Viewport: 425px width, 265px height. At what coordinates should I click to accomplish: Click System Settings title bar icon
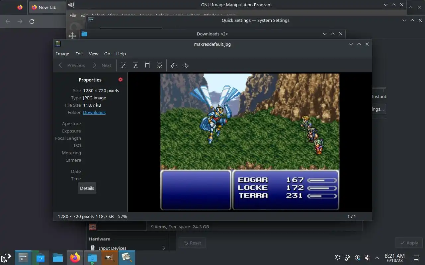90,20
